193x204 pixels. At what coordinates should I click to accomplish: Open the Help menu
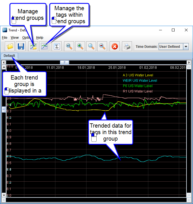[x=40, y=38]
